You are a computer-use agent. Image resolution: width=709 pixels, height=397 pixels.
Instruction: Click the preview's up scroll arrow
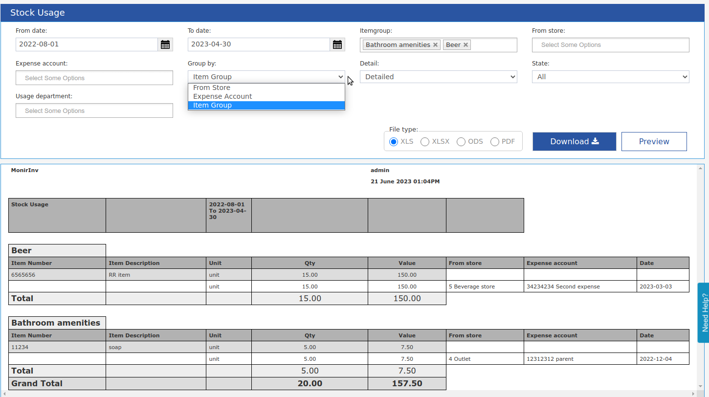[x=701, y=168]
